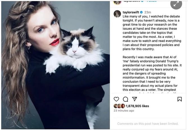
Task: Click the verified badge beside the caption username
Action: [141, 12]
